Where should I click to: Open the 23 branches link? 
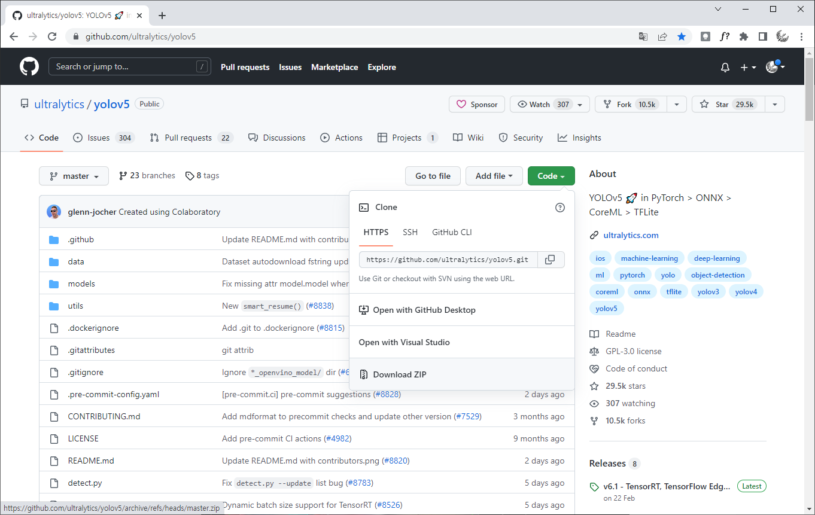pyautogui.click(x=147, y=176)
